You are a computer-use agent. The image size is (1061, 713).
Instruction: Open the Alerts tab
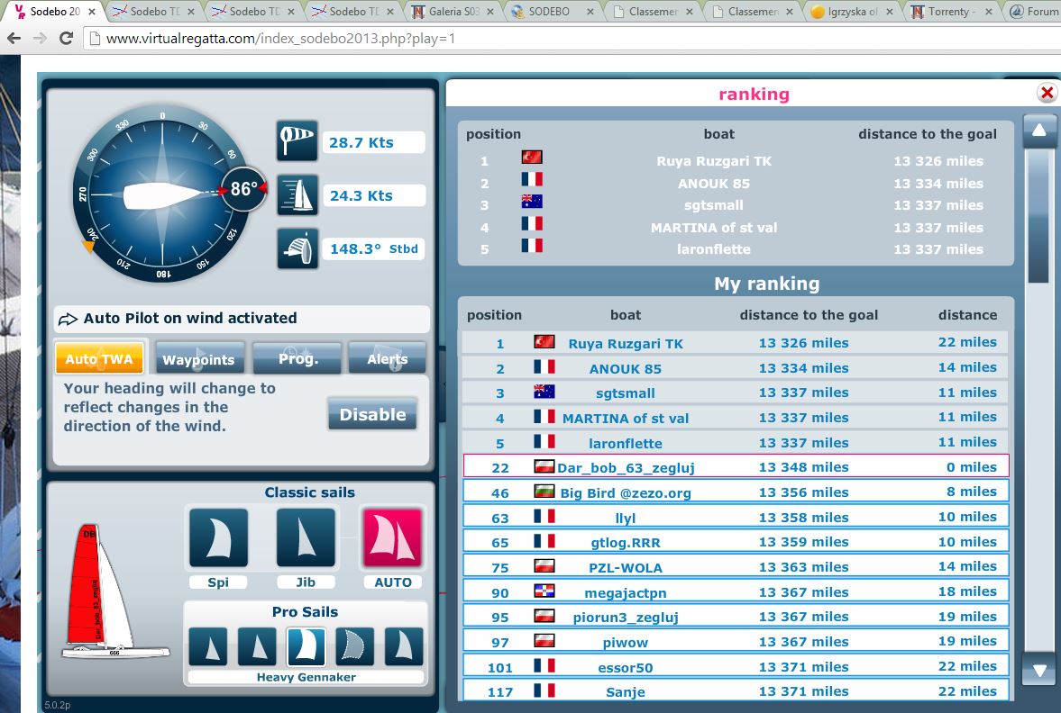pos(387,359)
